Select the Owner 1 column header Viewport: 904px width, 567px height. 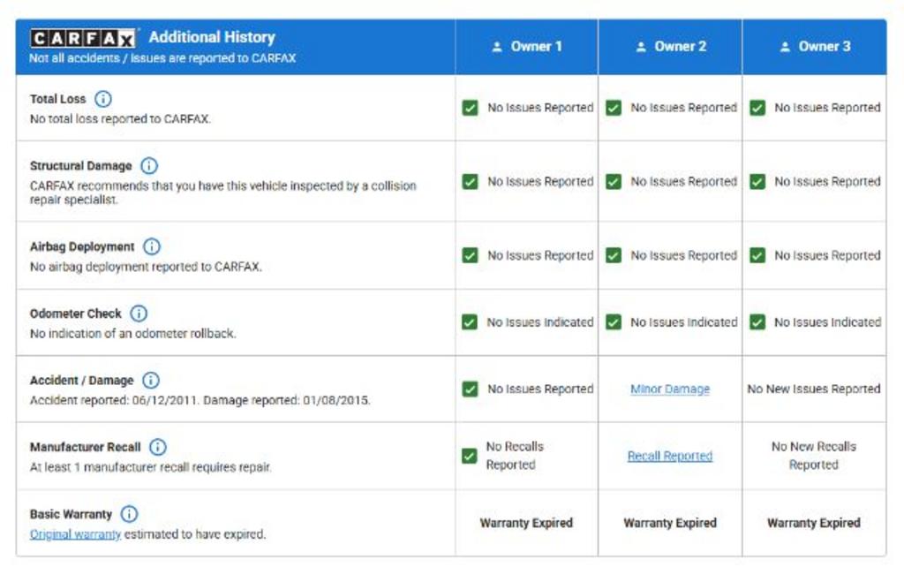click(x=527, y=47)
